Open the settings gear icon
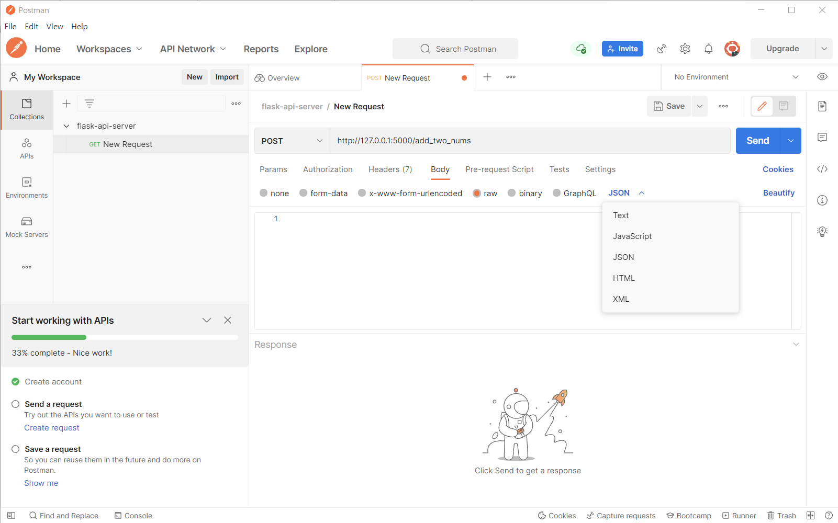This screenshot has height=523, width=838. 685,49
